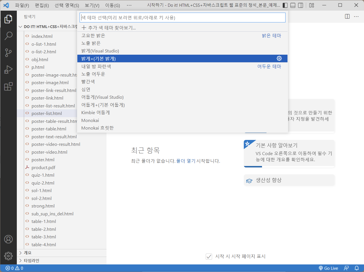The height and width of the screenshot is (272, 364).
Task: Open the 이동(G) menu
Action: point(112,5)
